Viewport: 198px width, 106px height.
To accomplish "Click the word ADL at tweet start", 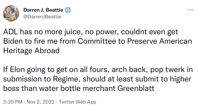I will pos(11,32).
